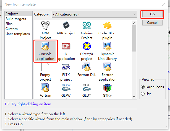Viewport: 170px width, 131px height.
Task: Select the Fortran DLL template icon
Action: click(87, 67)
